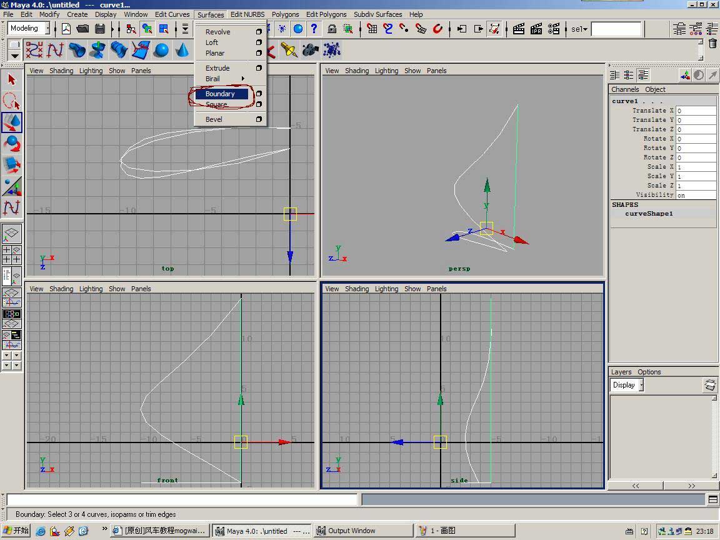Image resolution: width=720 pixels, height=540 pixels.
Task: Open the Edit NURBS menu
Action: 247,14
